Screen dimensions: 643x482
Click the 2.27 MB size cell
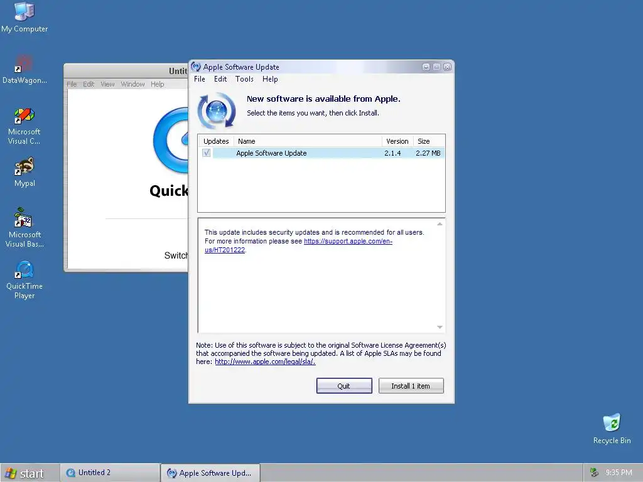coord(428,153)
